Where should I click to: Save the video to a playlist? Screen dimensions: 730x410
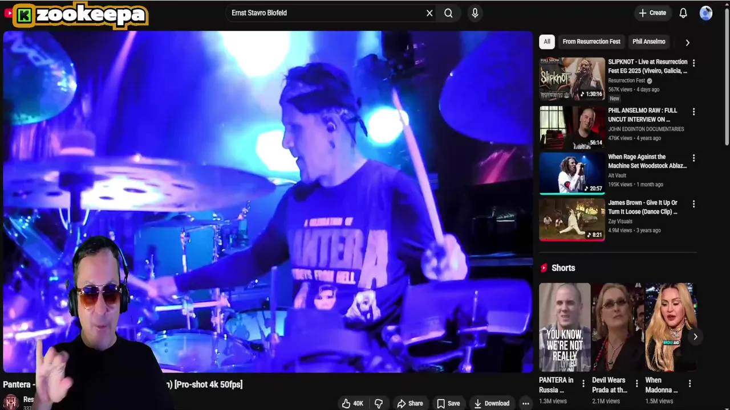click(x=448, y=403)
